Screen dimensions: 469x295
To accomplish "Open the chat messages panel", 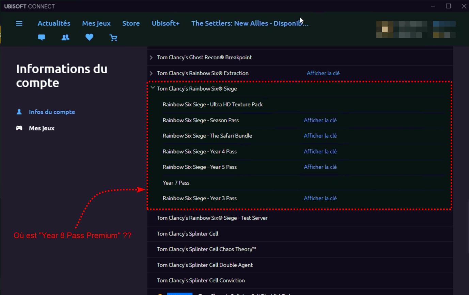I will [41, 37].
